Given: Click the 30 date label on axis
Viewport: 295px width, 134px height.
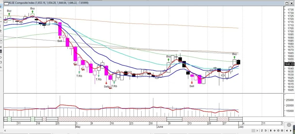Looking at the screenshot, I should (x=151, y=123).
